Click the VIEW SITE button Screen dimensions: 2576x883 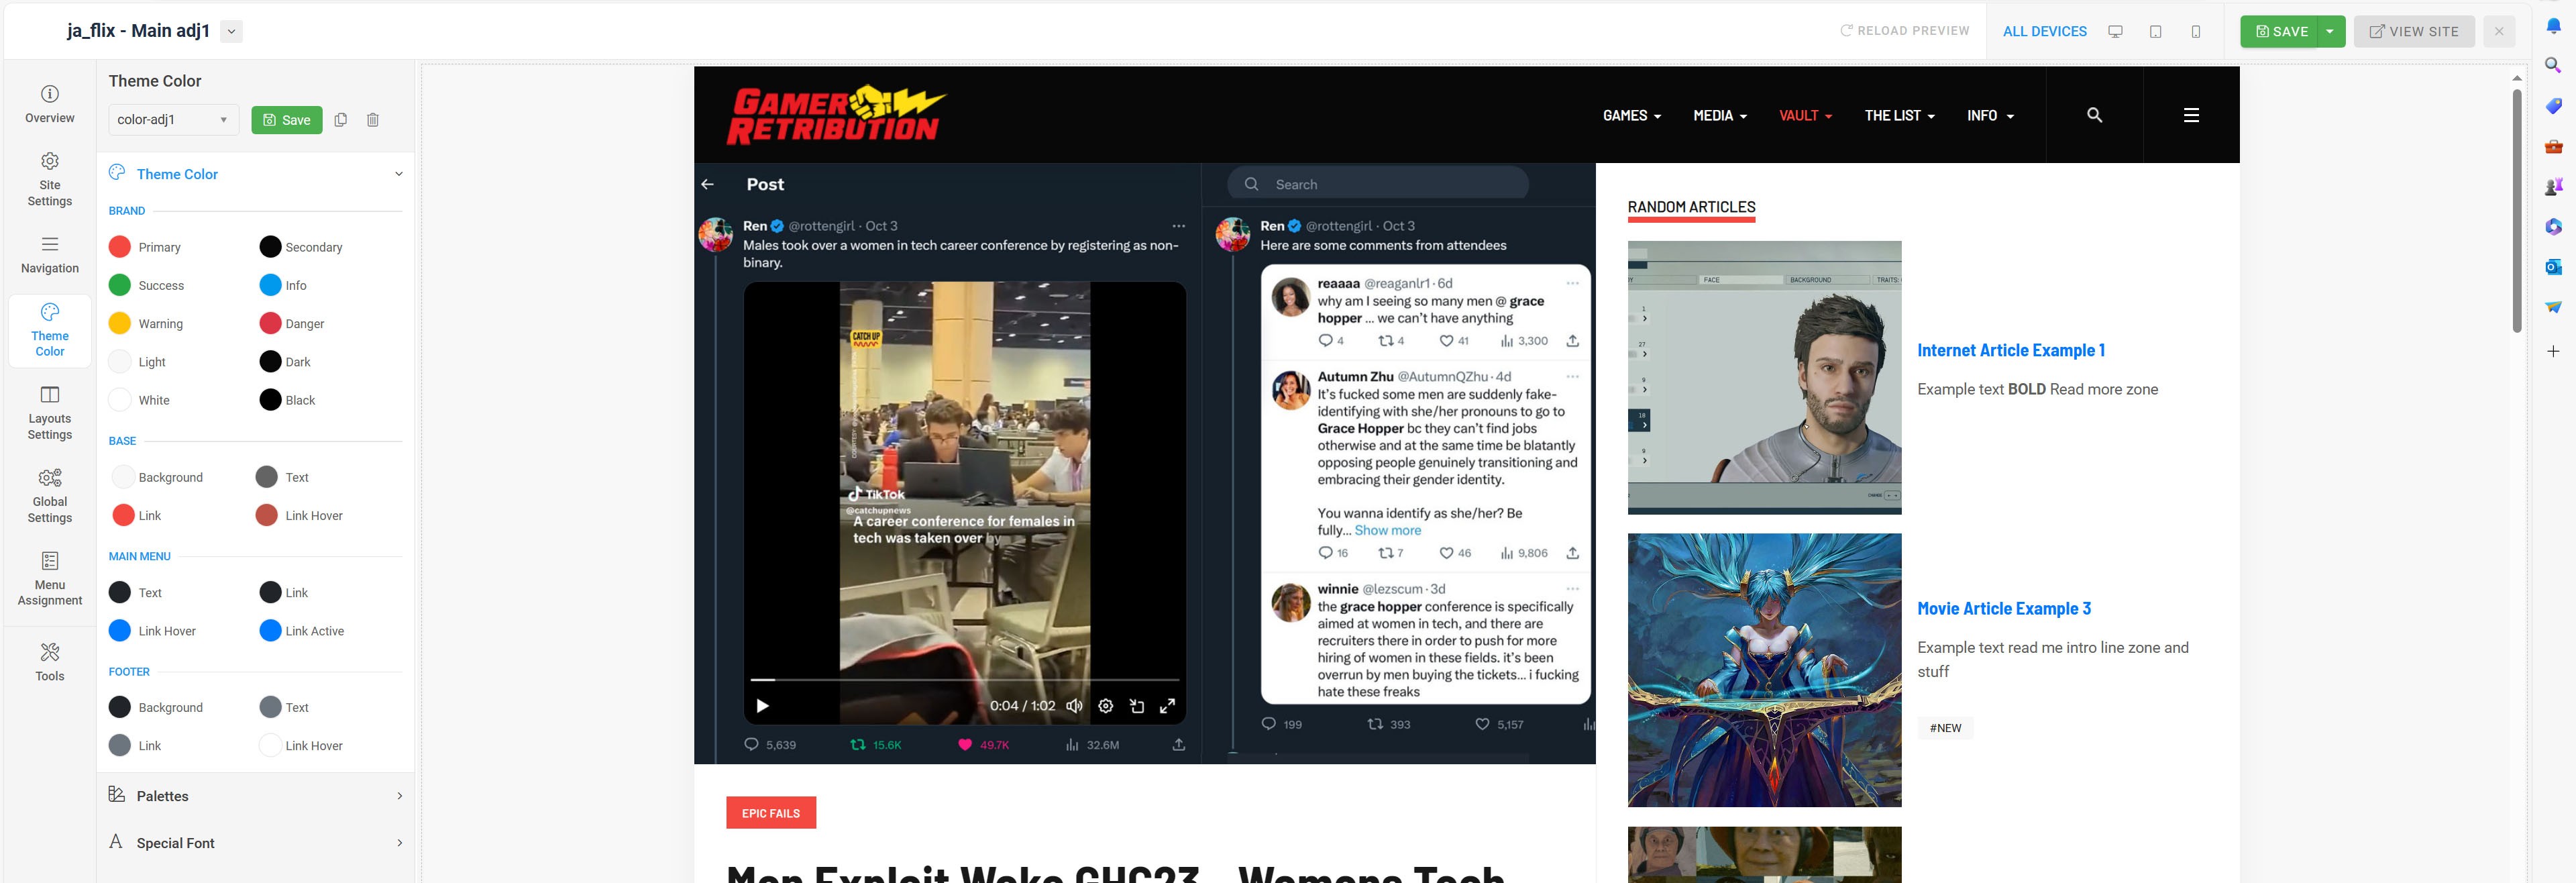tap(2413, 31)
